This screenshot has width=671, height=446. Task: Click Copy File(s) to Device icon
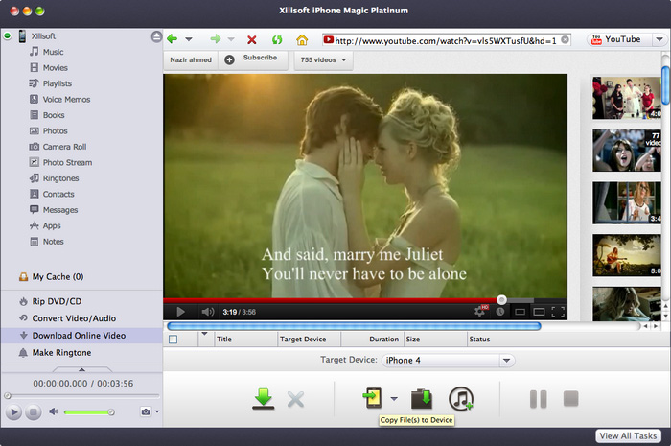[x=372, y=399]
